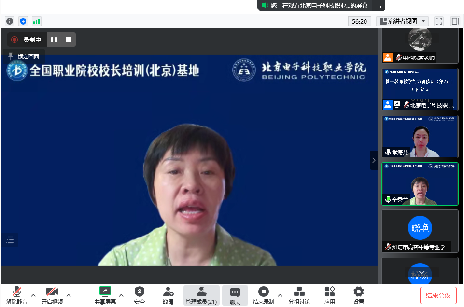Screen dimensions: 464x307
Task: Click the blue security shield icon
Action: 23,21
